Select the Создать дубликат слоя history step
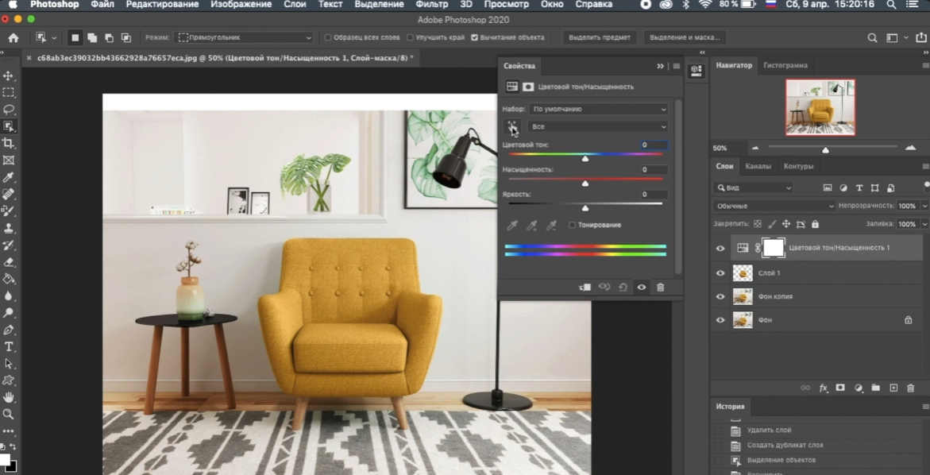This screenshot has width=930, height=475. (x=785, y=445)
